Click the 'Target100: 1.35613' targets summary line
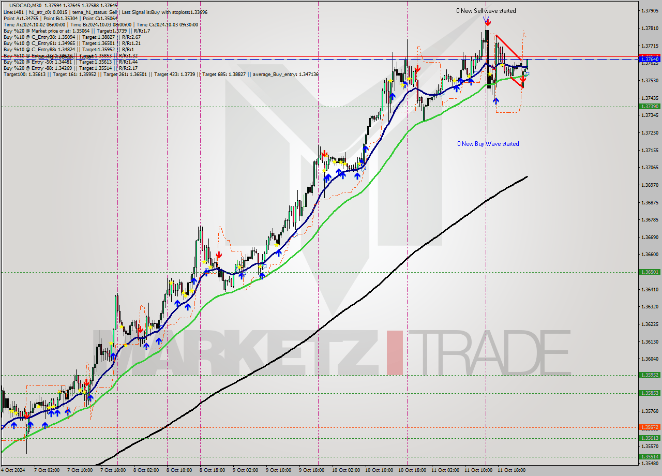Screen dimensions: 662x476 point(160,75)
